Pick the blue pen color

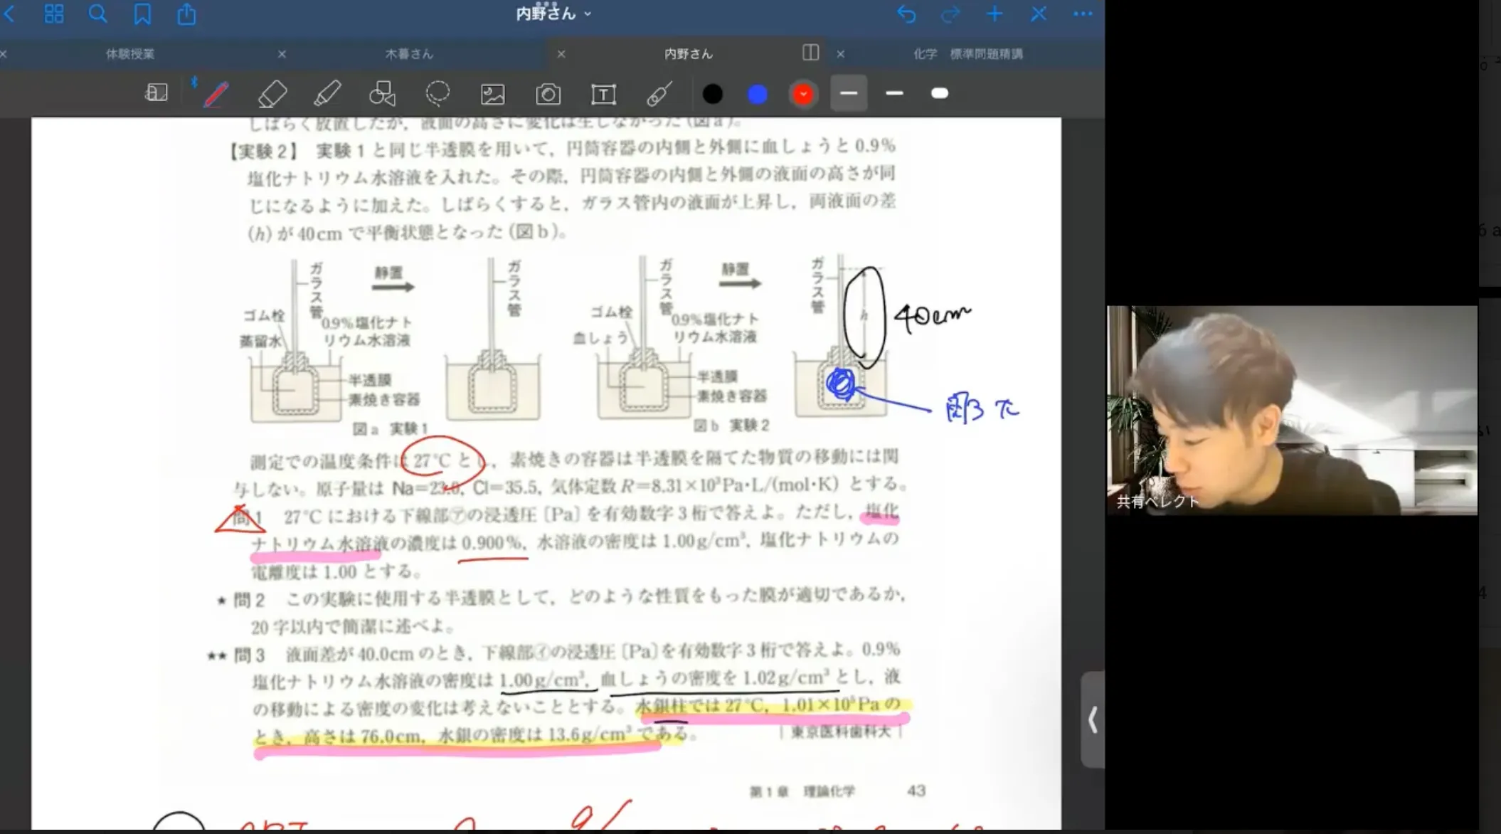tap(758, 94)
